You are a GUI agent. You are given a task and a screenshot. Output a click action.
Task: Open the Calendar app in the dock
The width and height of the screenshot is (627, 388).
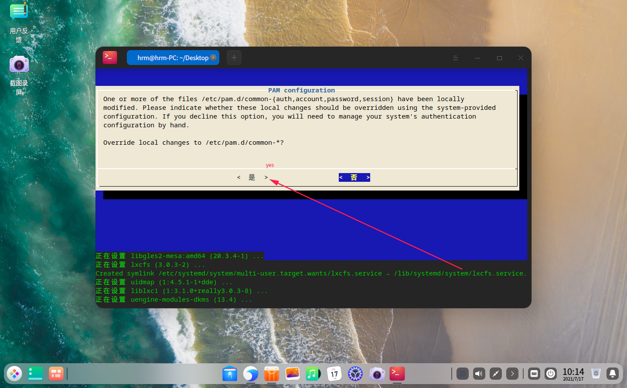(x=334, y=374)
